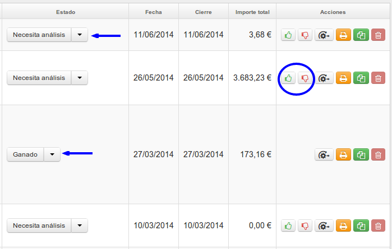The width and height of the screenshot is (392, 249).
Task: Click the Ganado status button
Action: (25, 154)
